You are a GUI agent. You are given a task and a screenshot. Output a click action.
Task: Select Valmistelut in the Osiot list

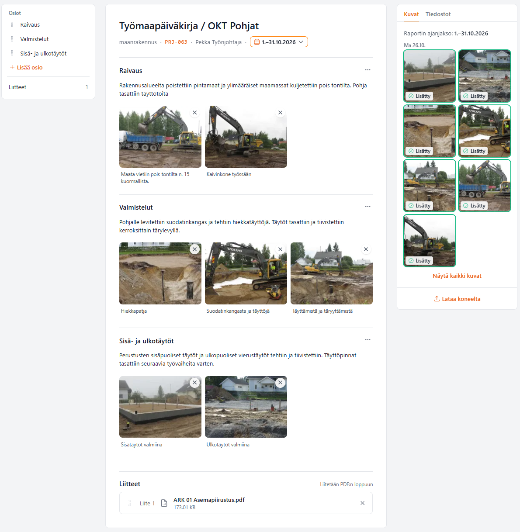coord(35,39)
